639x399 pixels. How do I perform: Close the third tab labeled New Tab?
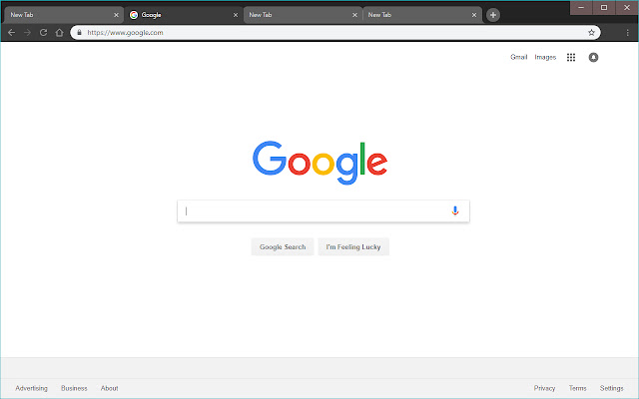pyautogui.click(x=355, y=15)
